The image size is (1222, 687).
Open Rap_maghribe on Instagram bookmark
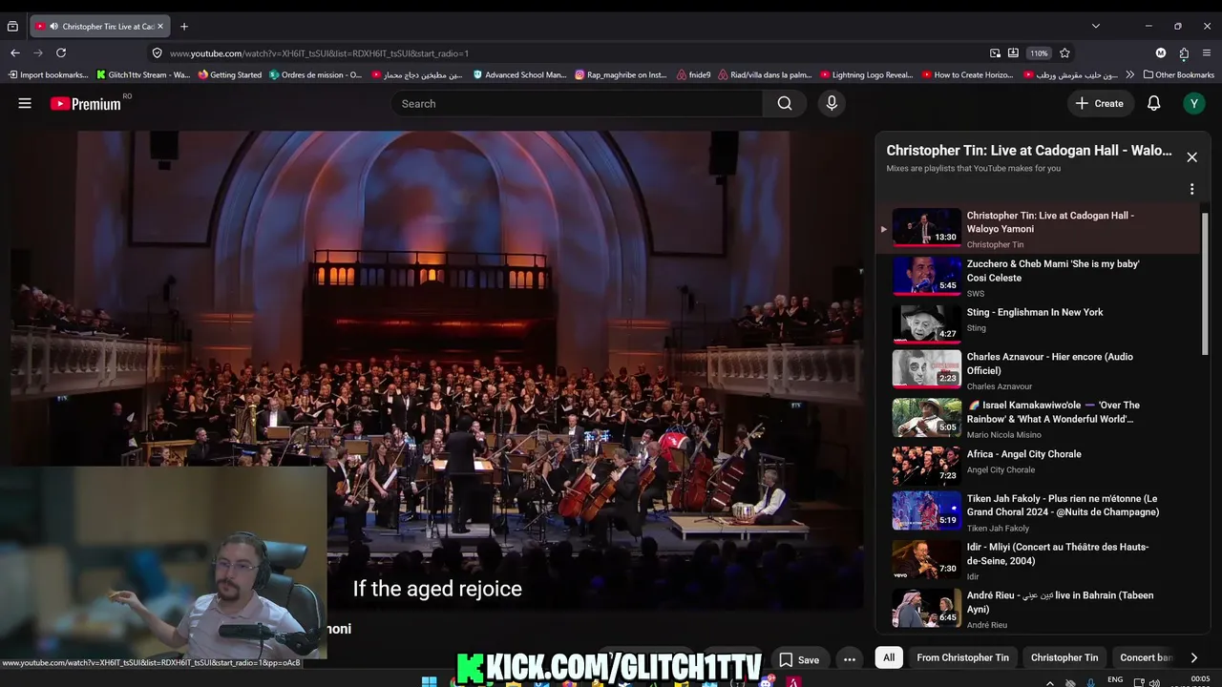[622, 74]
